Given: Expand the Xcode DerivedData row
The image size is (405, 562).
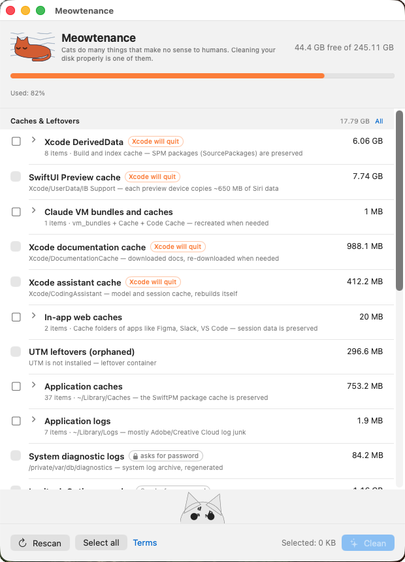Looking at the screenshot, I should coord(33,140).
